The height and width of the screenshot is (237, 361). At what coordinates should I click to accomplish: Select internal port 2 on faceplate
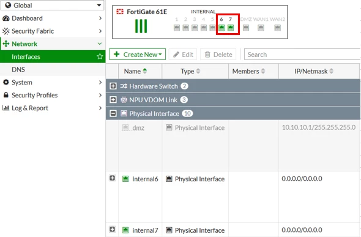(186, 28)
